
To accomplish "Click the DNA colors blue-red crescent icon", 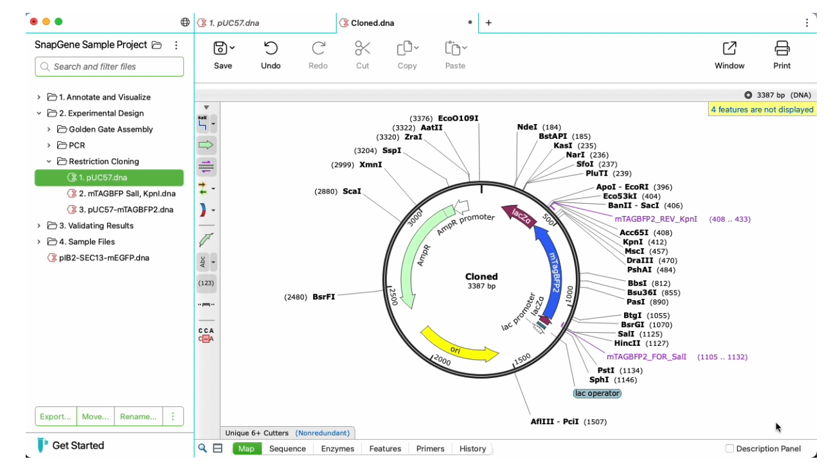I will pyautogui.click(x=203, y=210).
